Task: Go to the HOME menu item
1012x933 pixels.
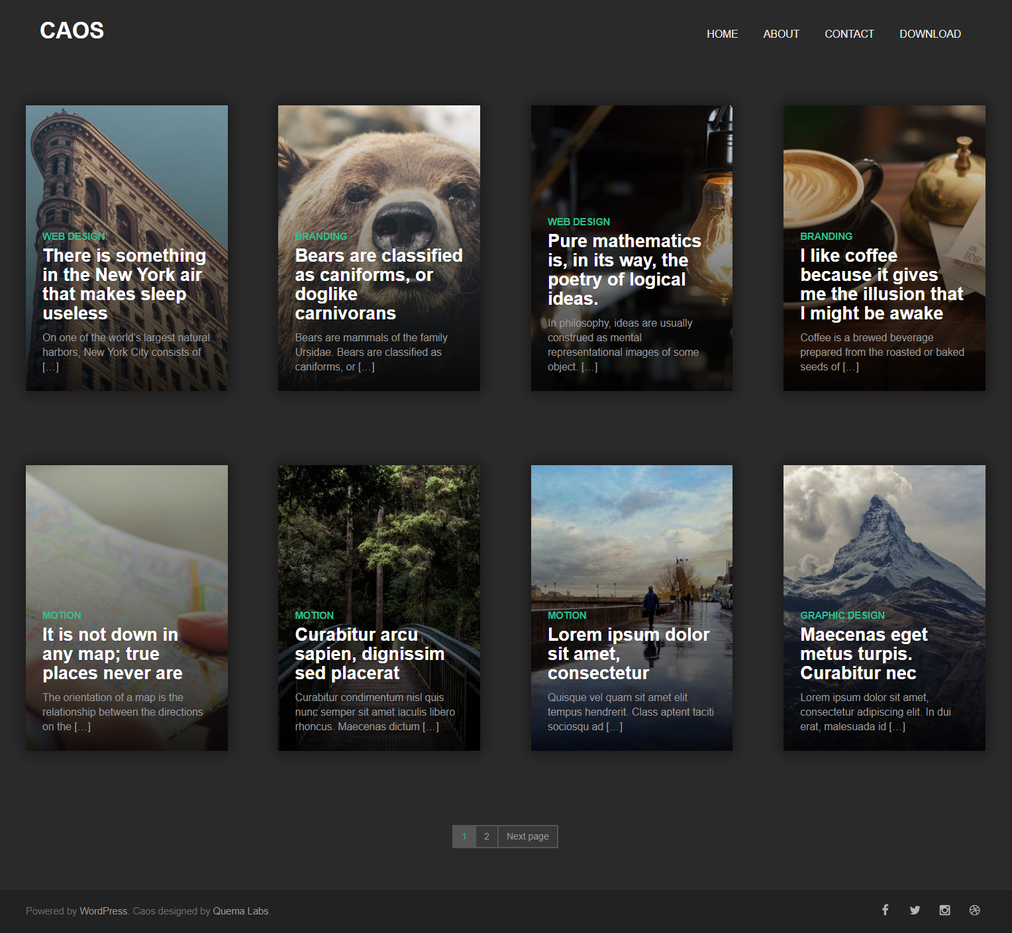Action: point(722,34)
